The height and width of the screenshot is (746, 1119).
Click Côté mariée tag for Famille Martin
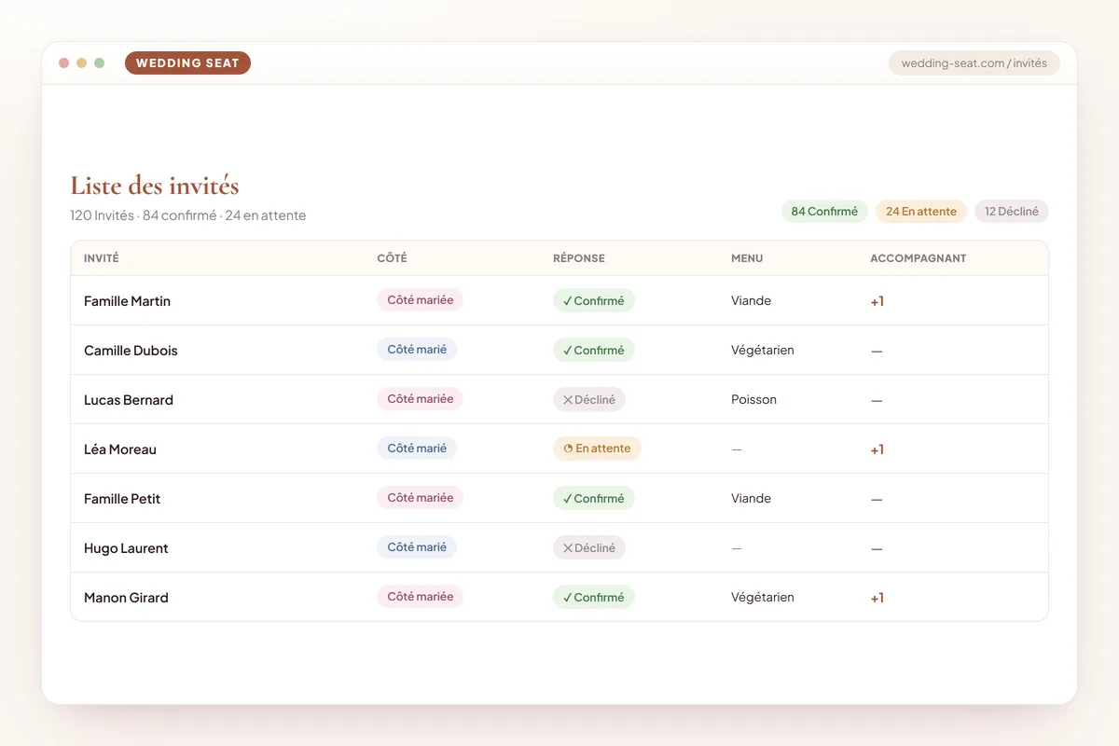tap(420, 300)
